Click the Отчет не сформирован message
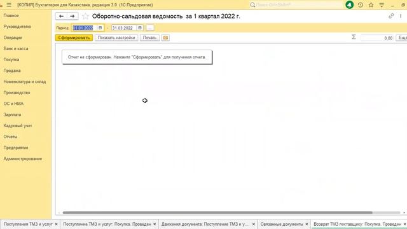The width and height of the screenshot is (407, 229). tap(137, 57)
